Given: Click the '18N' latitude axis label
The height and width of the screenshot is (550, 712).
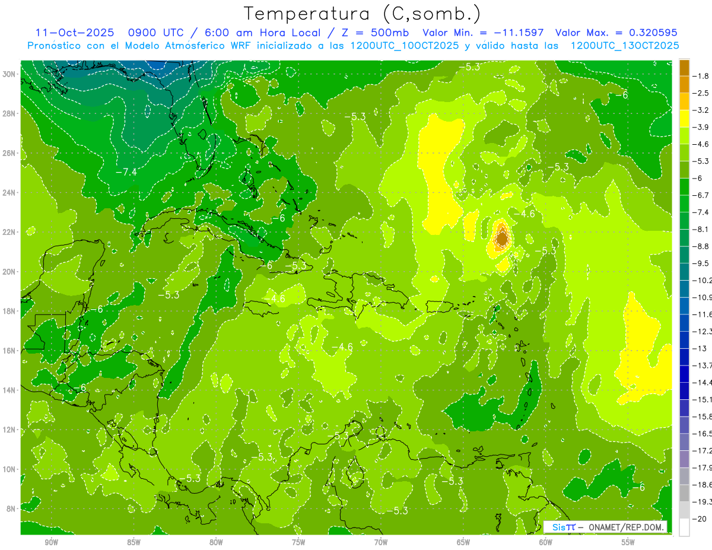Looking at the screenshot, I should (x=9, y=311).
